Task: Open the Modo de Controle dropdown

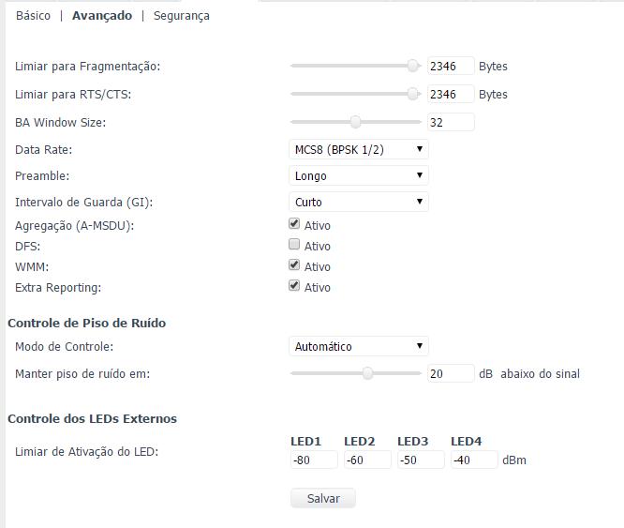Action: coord(358,346)
